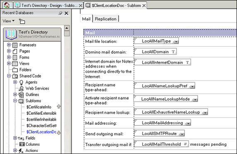The height and width of the screenshot is (154, 237).
Task: Select the $CertificateInfo subform
Action: 39,107
